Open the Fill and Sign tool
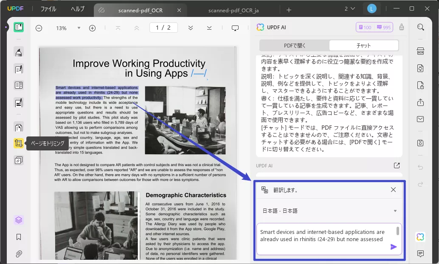The image size is (439, 264). [19, 103]
